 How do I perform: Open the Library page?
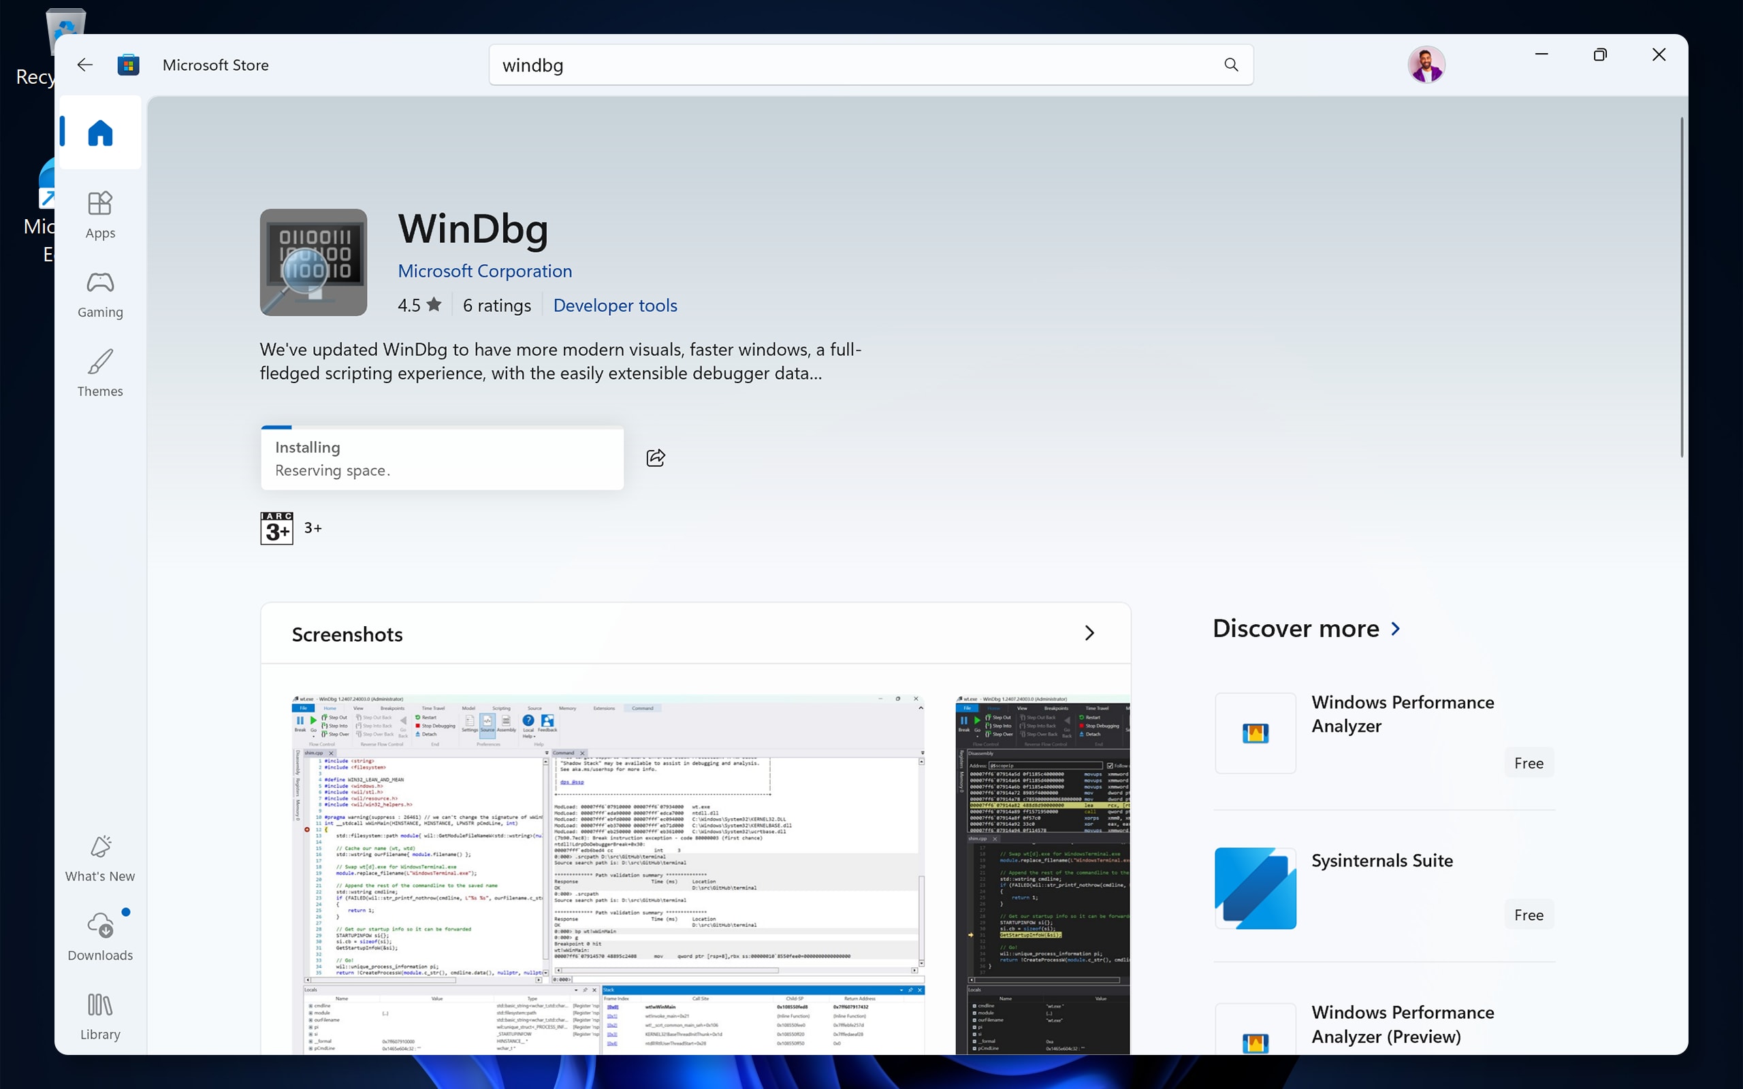click(100, 1016)
